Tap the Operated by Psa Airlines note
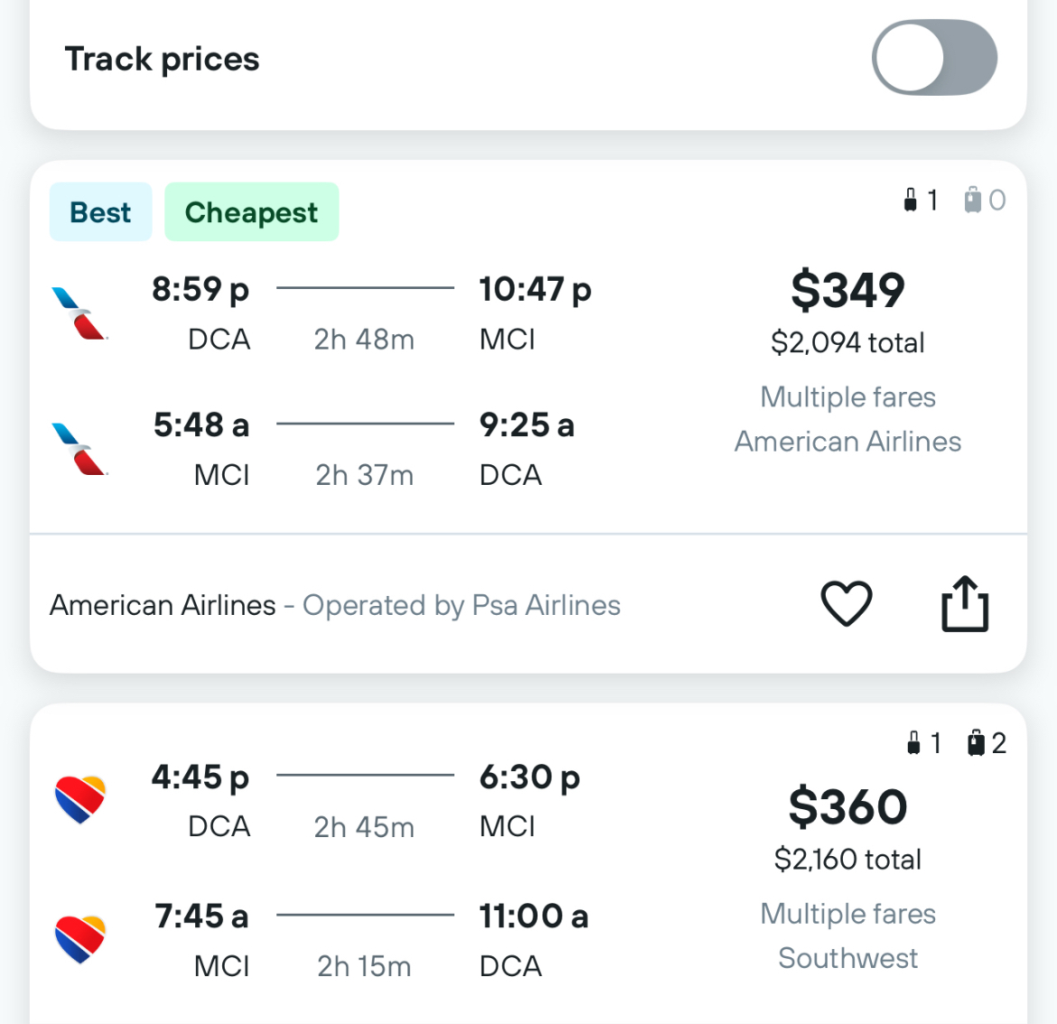This screenshot has width=1057, height=1024. coord(461,605)
